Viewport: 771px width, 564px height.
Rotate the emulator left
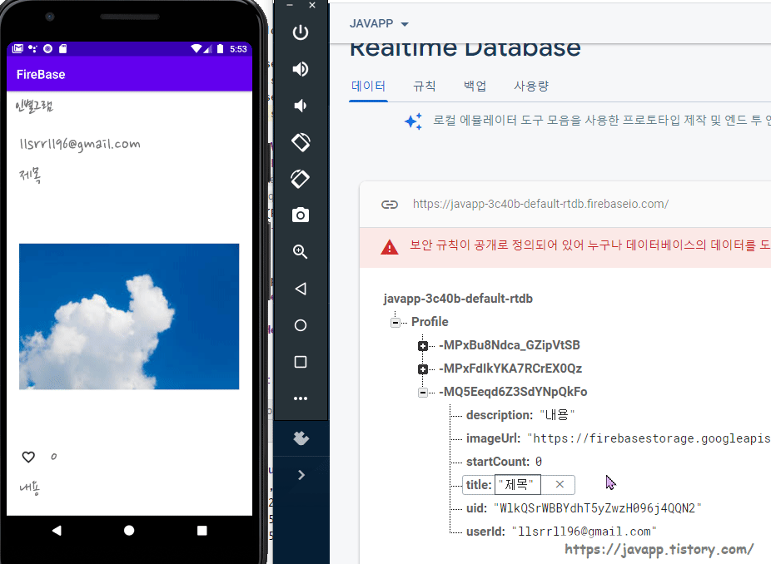[x=301, y=142]
